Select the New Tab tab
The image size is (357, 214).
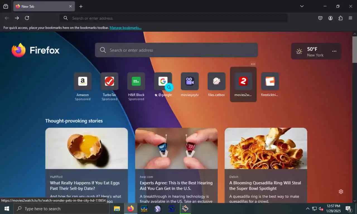44,6
